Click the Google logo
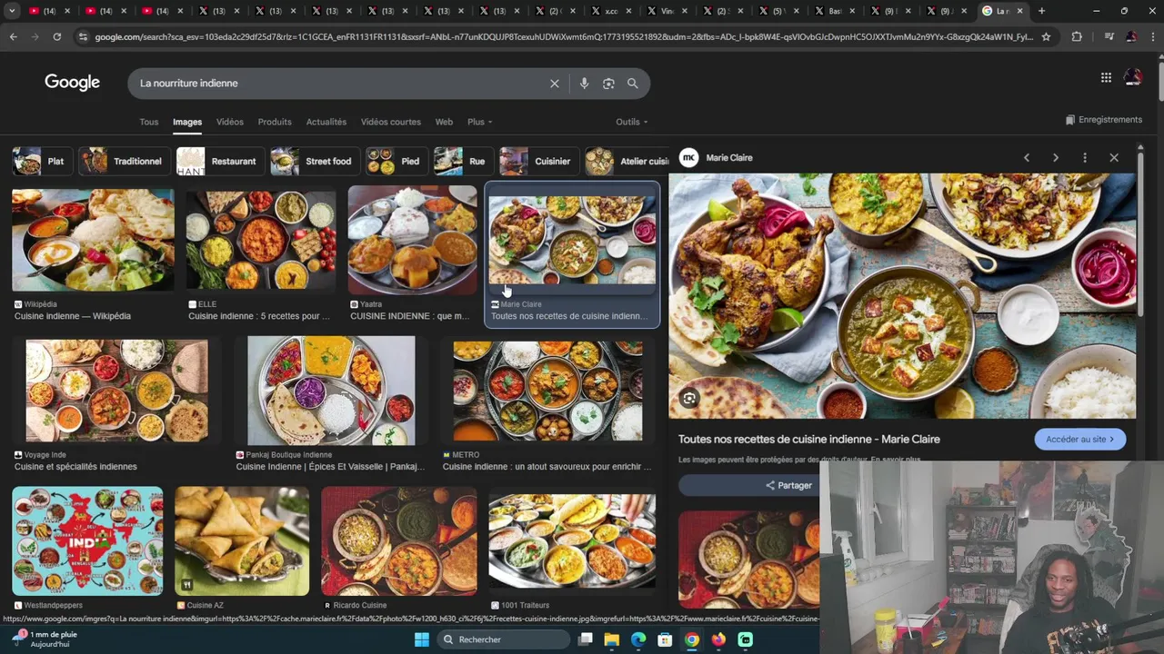 pyautogui.click(x=72, y=83)
